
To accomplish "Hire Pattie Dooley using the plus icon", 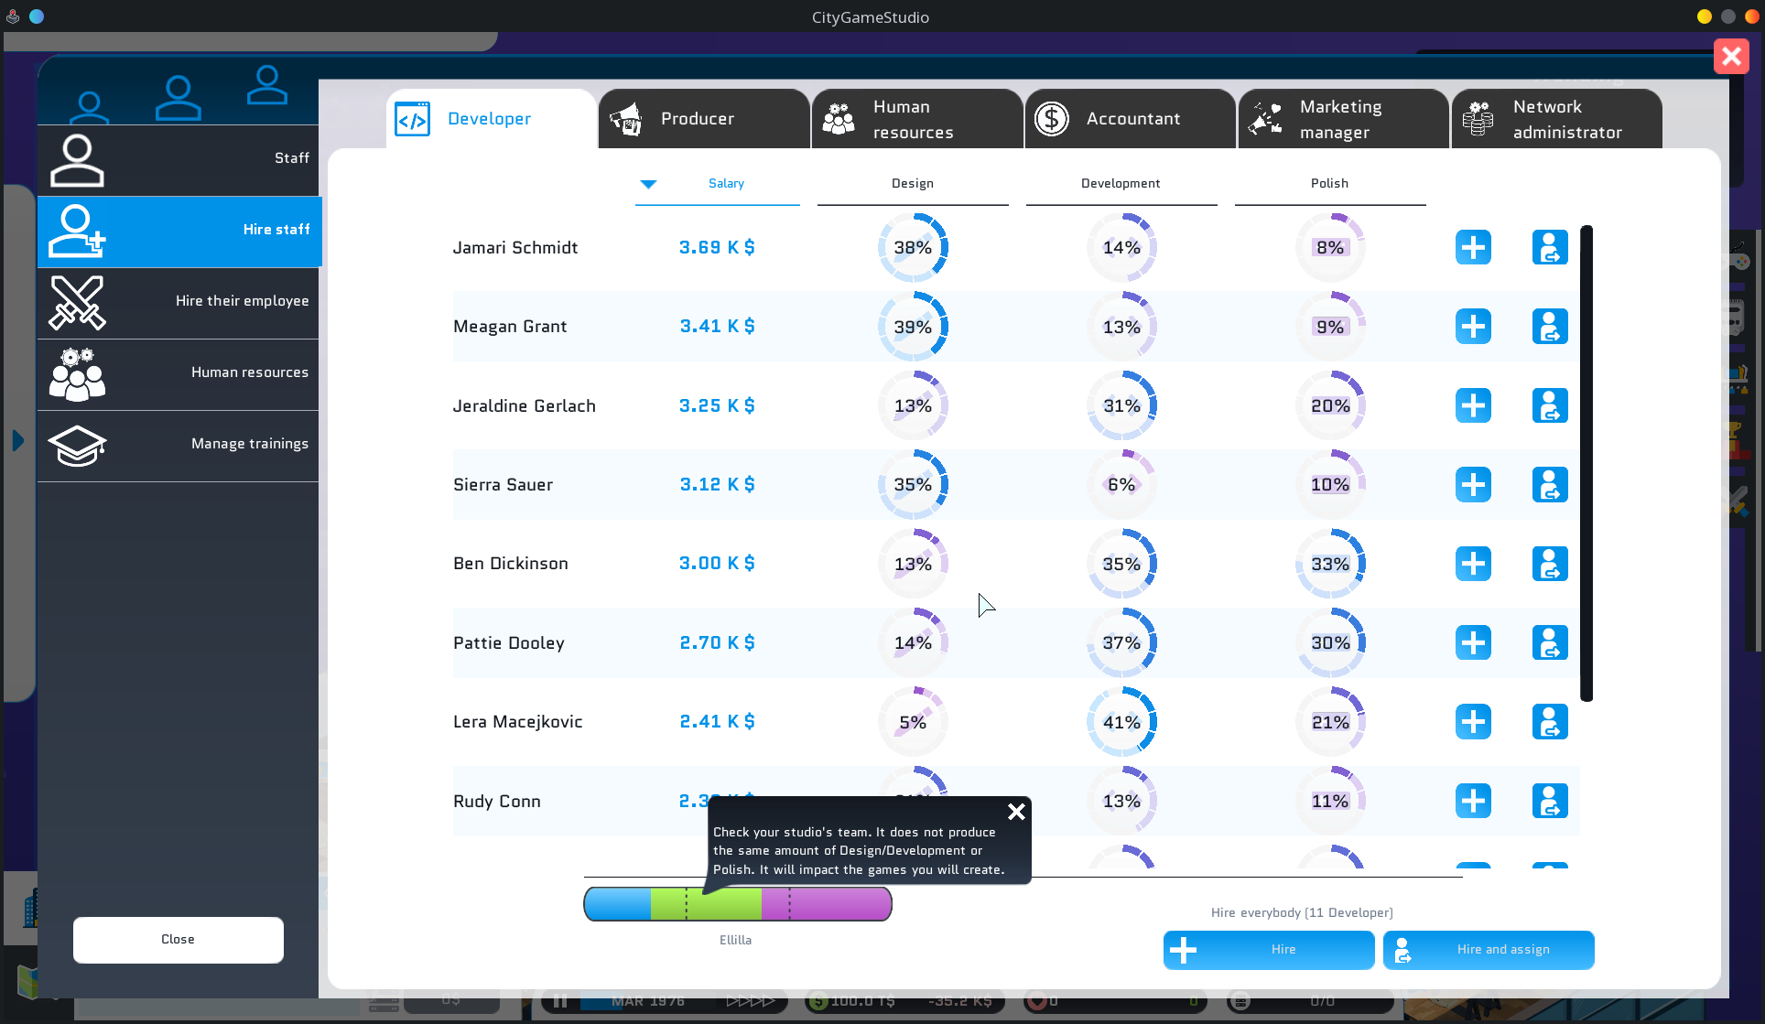I will coord(1473,642).
